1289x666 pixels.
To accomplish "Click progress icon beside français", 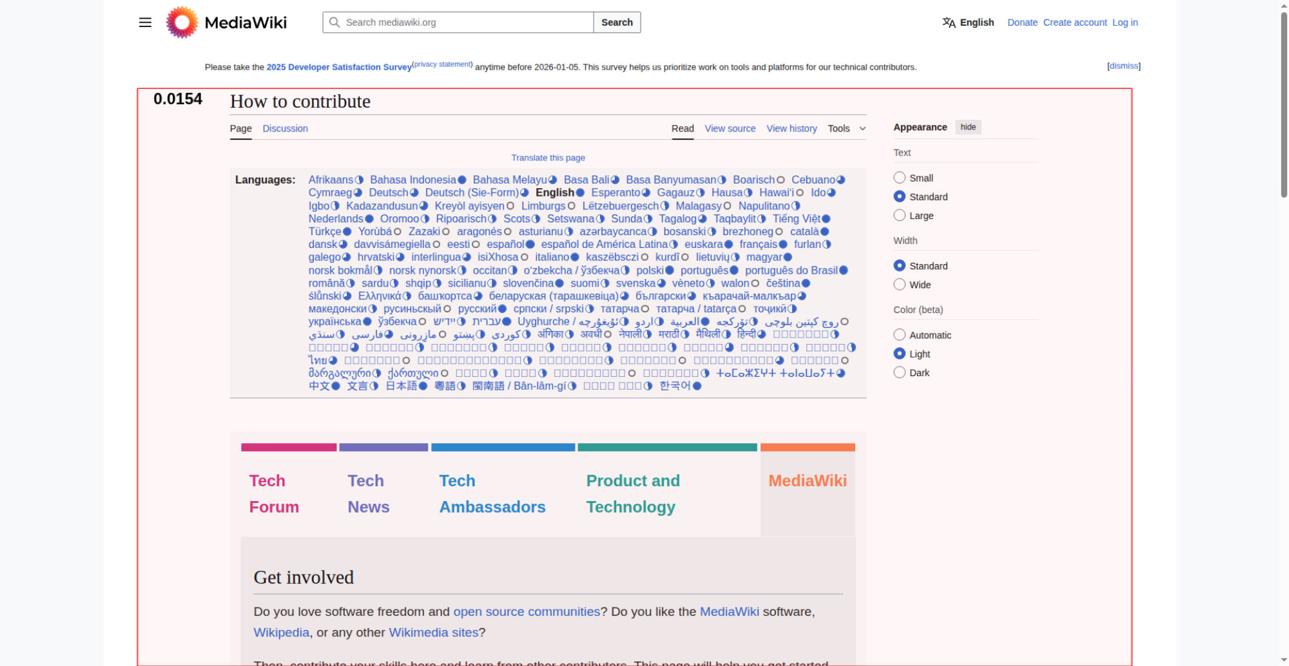I will point(783,244).
